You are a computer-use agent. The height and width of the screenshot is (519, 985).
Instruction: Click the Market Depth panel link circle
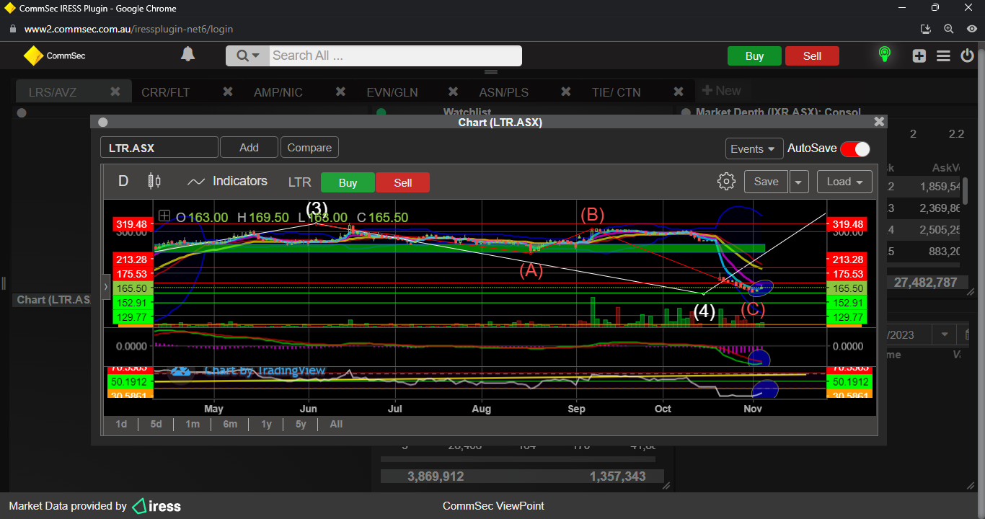click(685, 112)
